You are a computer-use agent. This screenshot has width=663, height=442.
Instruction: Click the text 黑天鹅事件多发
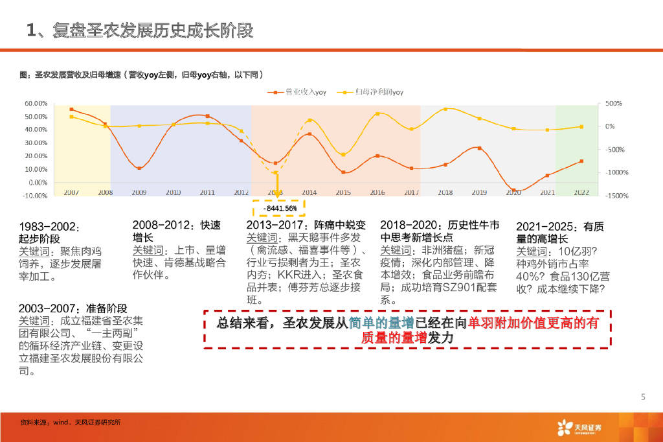pyautogui.click(x=325, y=237)
